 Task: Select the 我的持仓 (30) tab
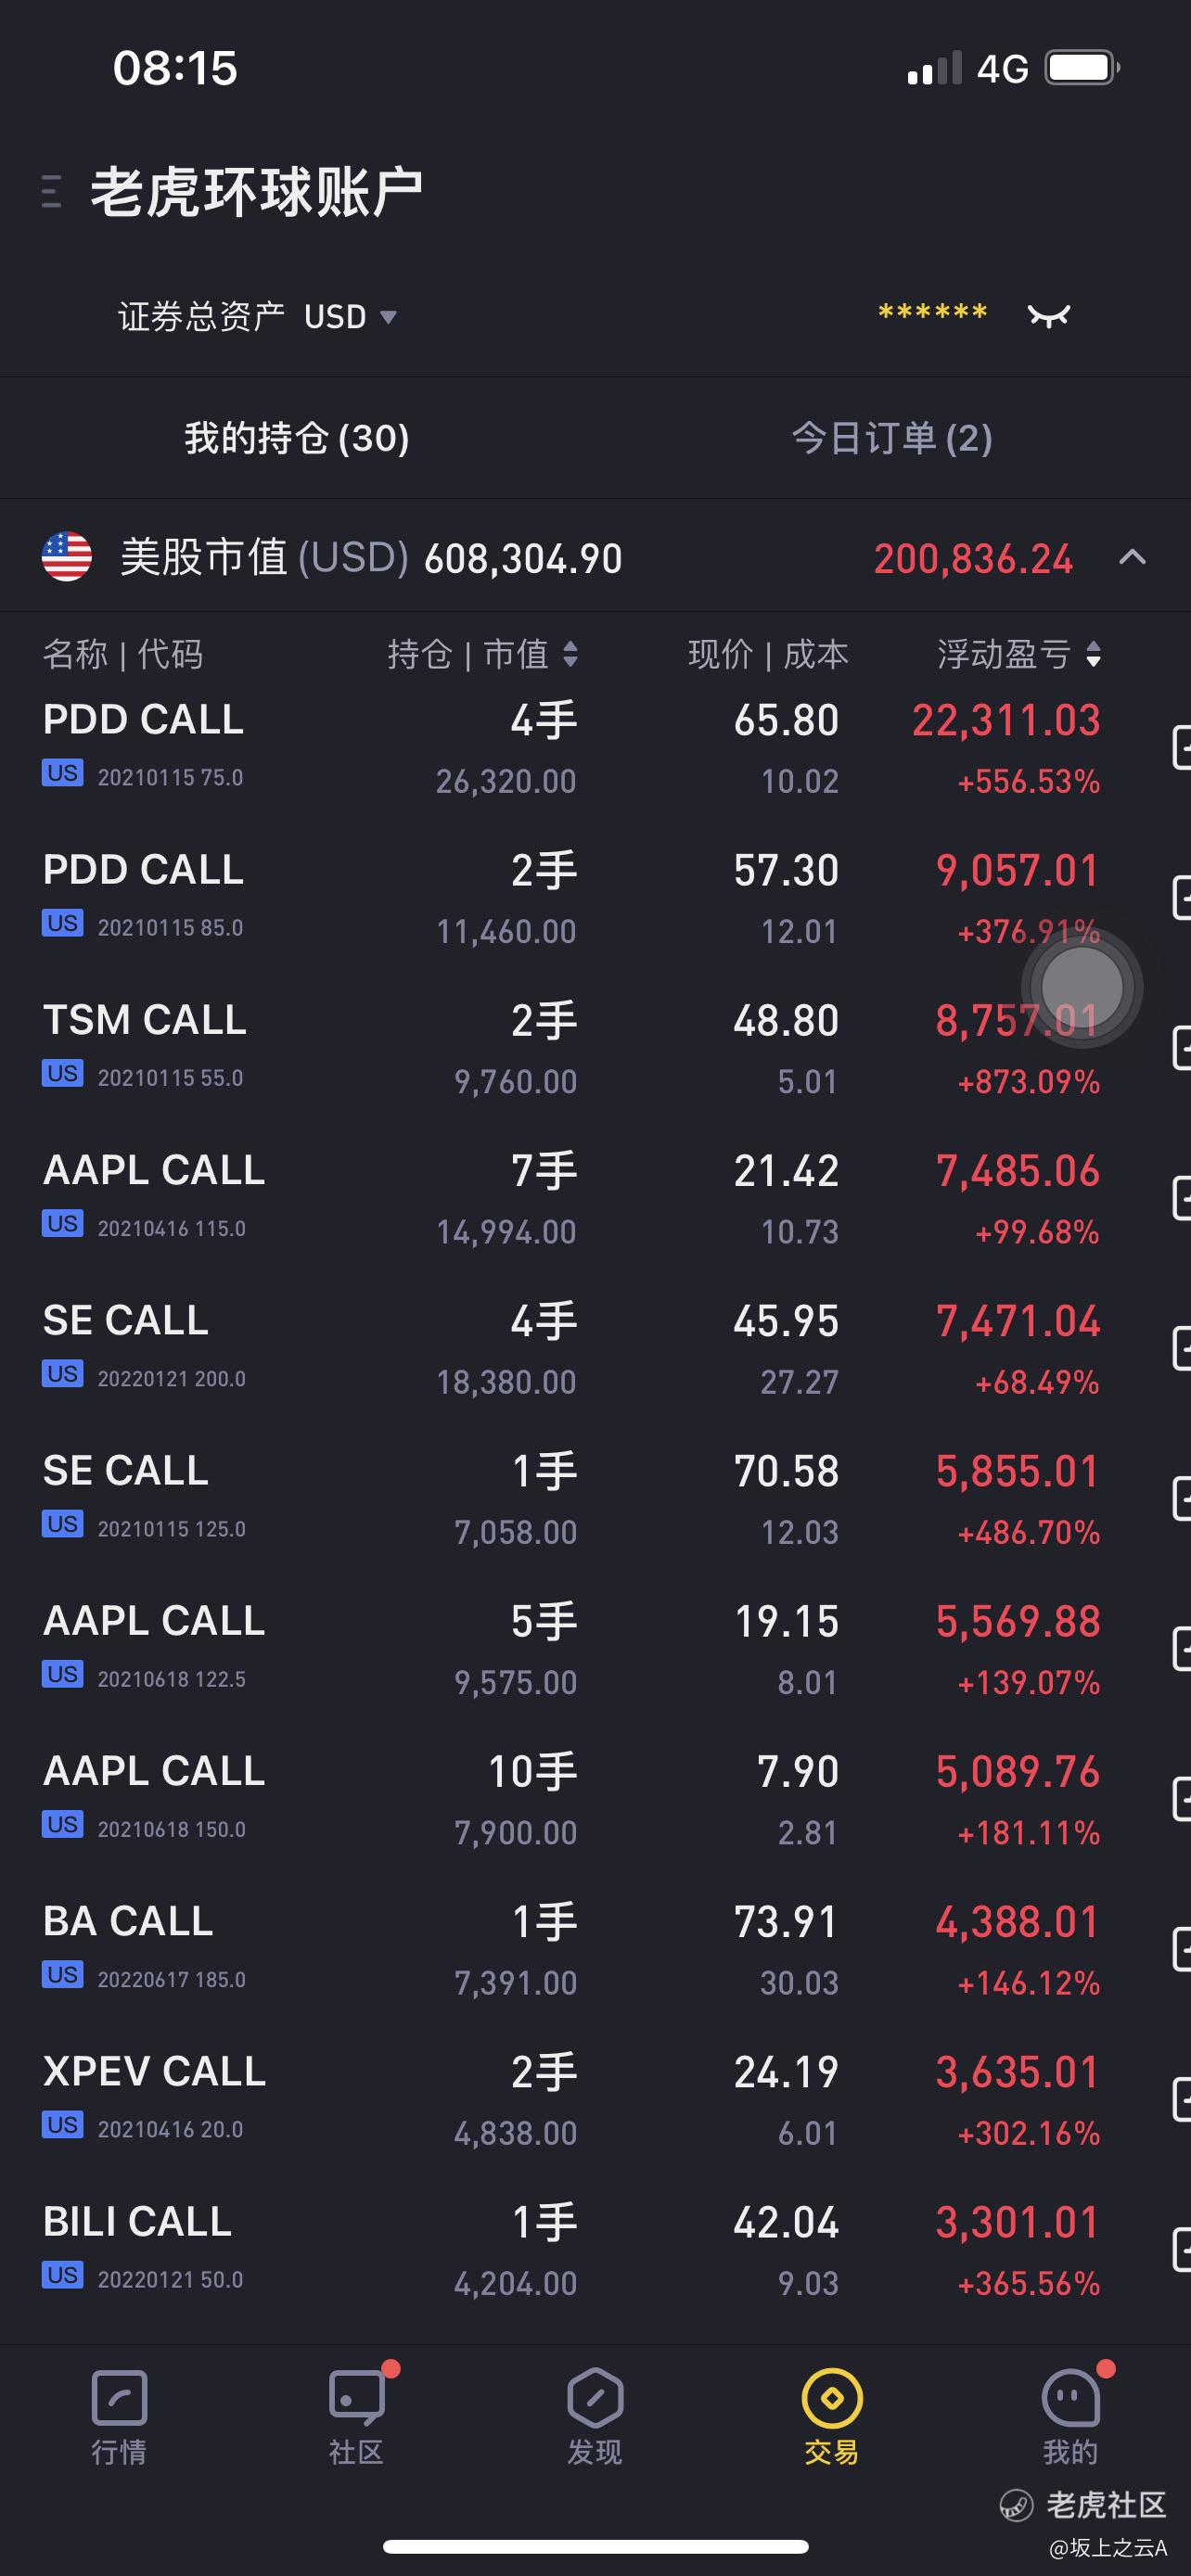pos(297,438)
